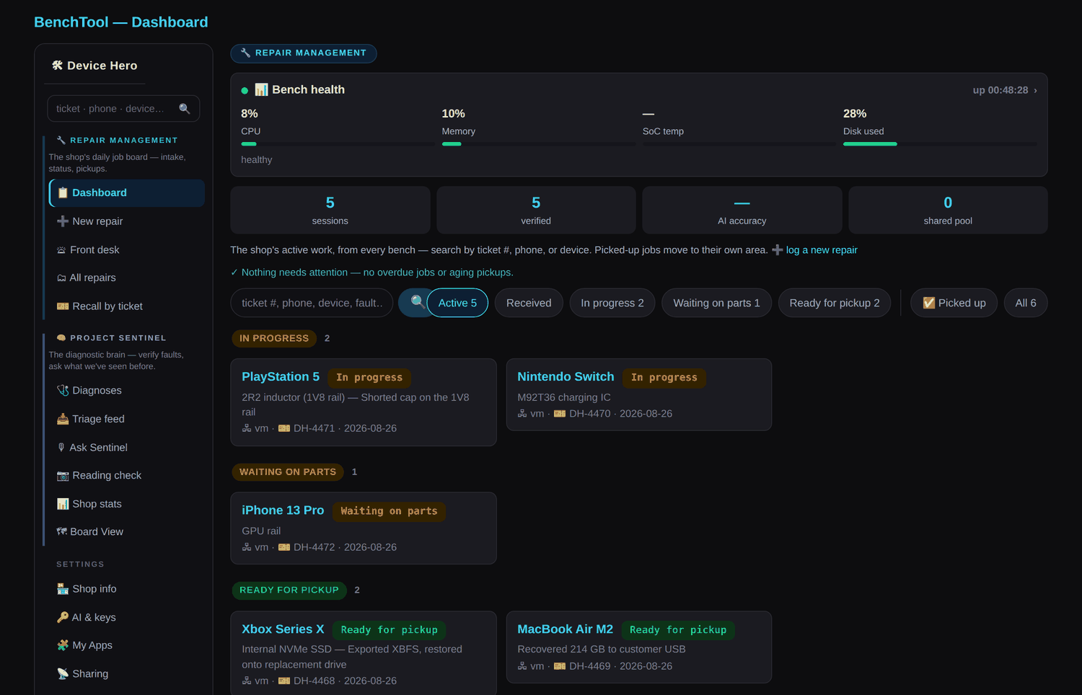Viewport: 1082px width, 695px height.
Task: Open the PlayStation 5 repair card title
Action: (x=281, y=376)
